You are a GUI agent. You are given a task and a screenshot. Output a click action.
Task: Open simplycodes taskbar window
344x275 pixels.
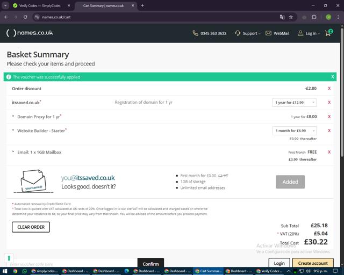pyautogui.click(x=45, y=271)
